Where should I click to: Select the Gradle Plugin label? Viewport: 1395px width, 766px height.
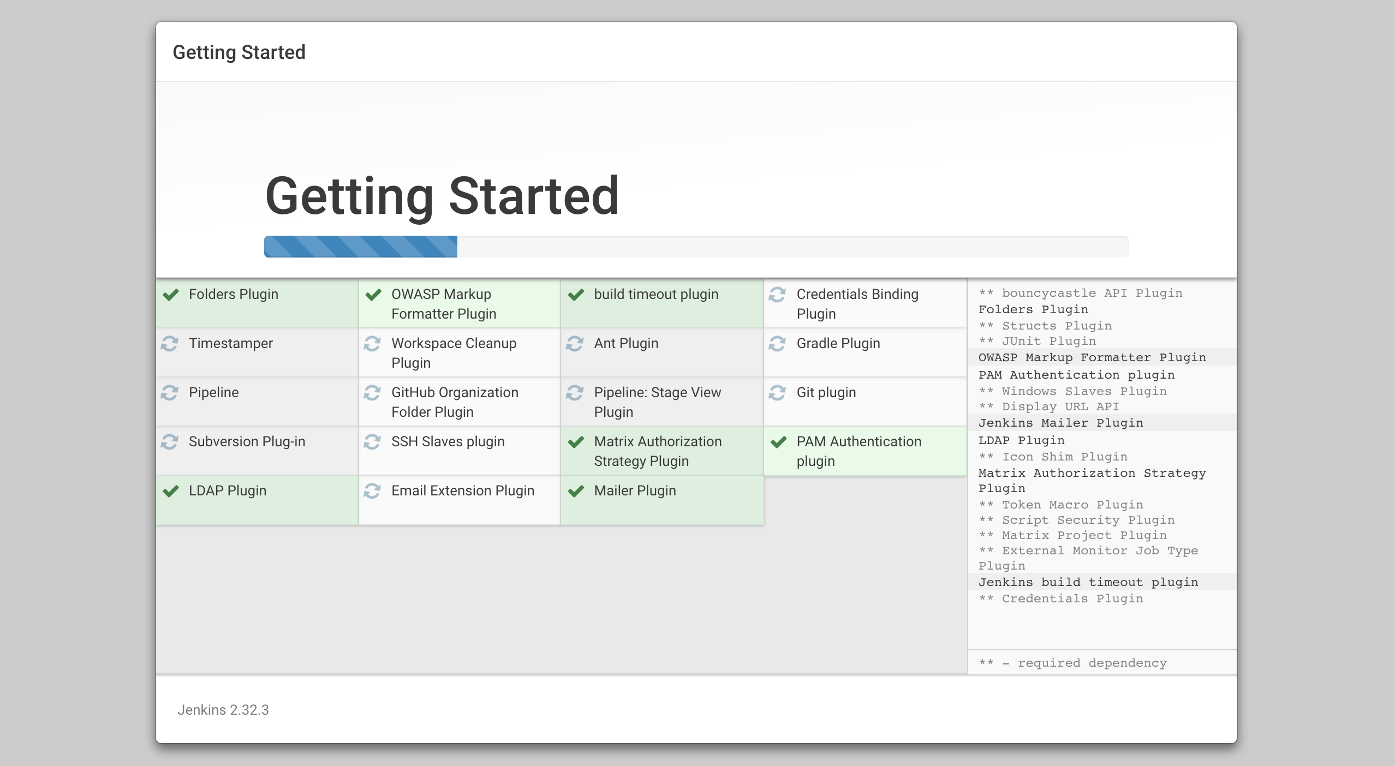[x=838, y=344]
